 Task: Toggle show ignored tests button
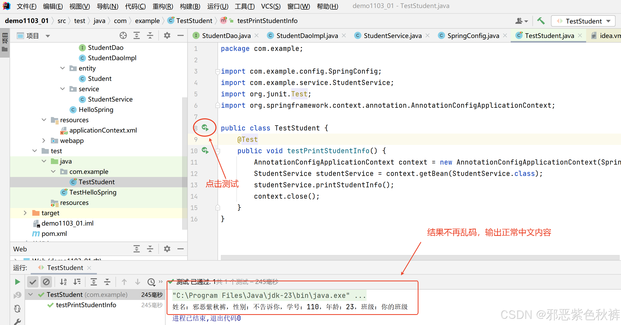point(46,282)
